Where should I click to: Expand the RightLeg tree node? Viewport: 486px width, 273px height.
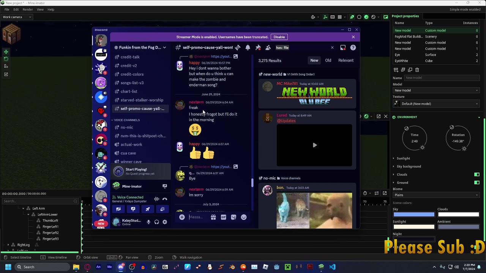click(8, 245)
